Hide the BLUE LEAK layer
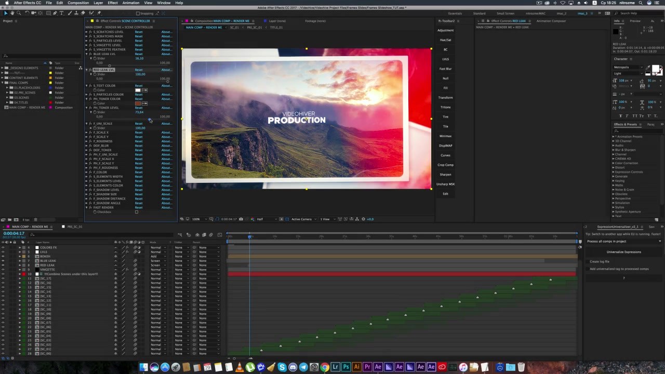665x374 pixels. coord(3,261)
